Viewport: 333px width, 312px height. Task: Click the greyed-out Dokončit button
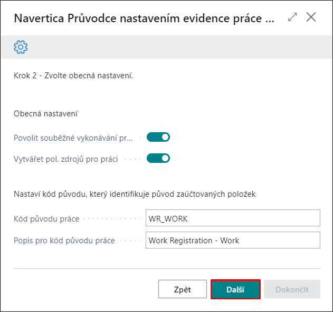tap(292, 289)
